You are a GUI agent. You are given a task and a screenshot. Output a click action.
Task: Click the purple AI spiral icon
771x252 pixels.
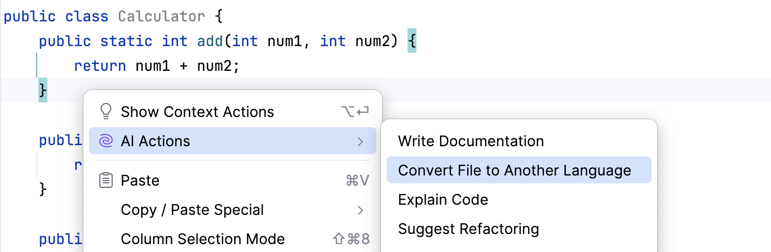(105, 141)
